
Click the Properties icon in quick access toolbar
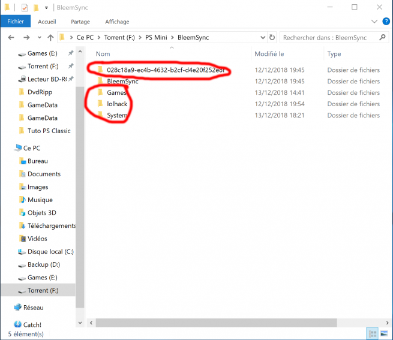tap(25, 8)
